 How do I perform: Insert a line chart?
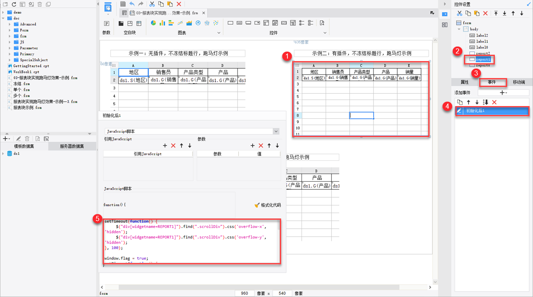(180, 23)
